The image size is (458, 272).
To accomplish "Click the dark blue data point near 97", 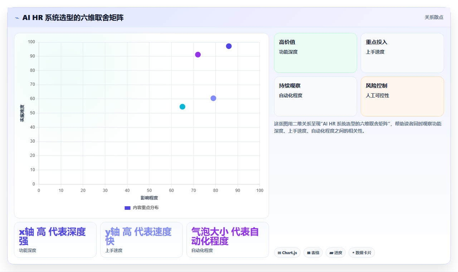I will click(x=229, y=46).
